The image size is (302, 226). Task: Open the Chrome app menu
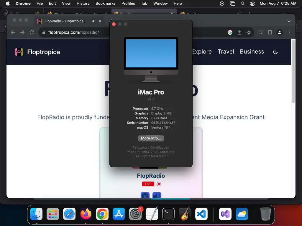click(x=23, y=3)
